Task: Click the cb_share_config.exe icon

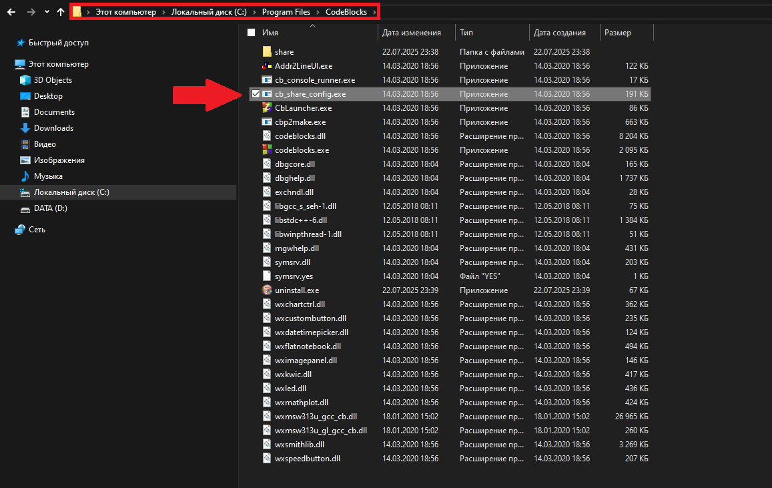Action: pos(267,93)
